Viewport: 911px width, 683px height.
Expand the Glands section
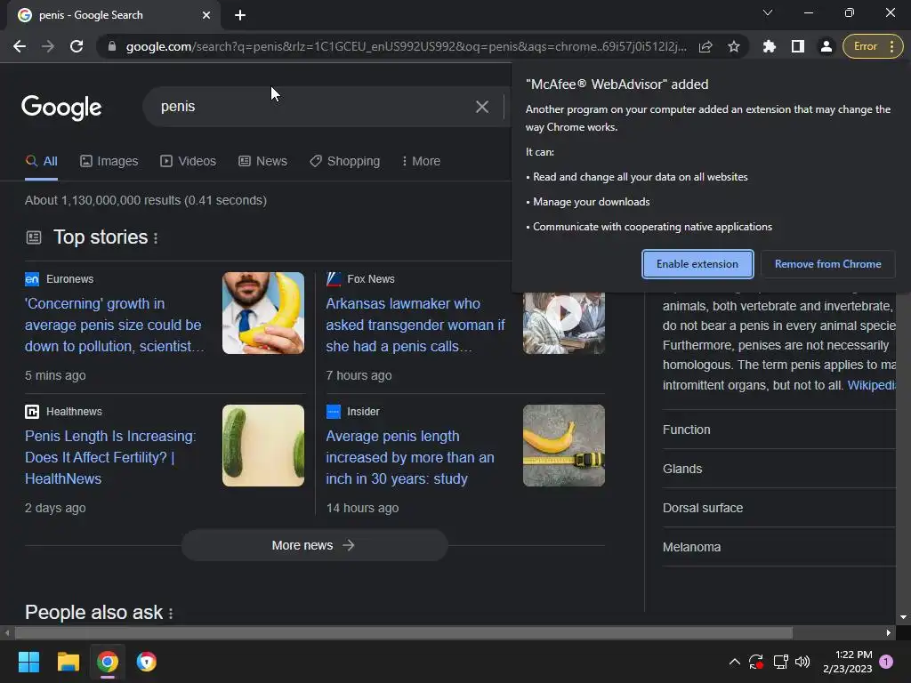click(779, 469)
